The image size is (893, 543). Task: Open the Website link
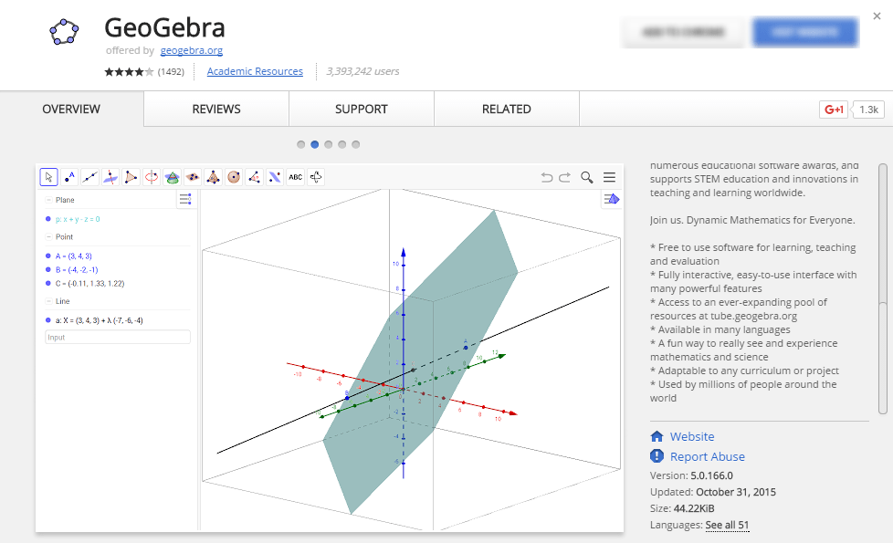coord(692,436)
